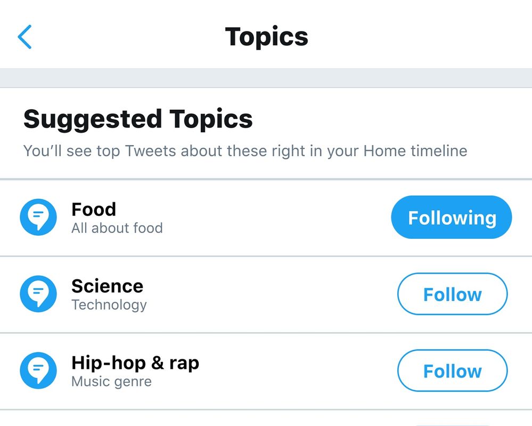Click the Topics page title

266,37
